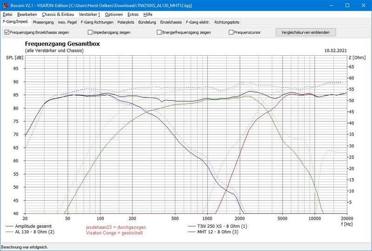Tick the Energiefrequenzgang zeigen checkbox
Screen dimensions: 372x251
pyautogui.click(x=159, y=32)
